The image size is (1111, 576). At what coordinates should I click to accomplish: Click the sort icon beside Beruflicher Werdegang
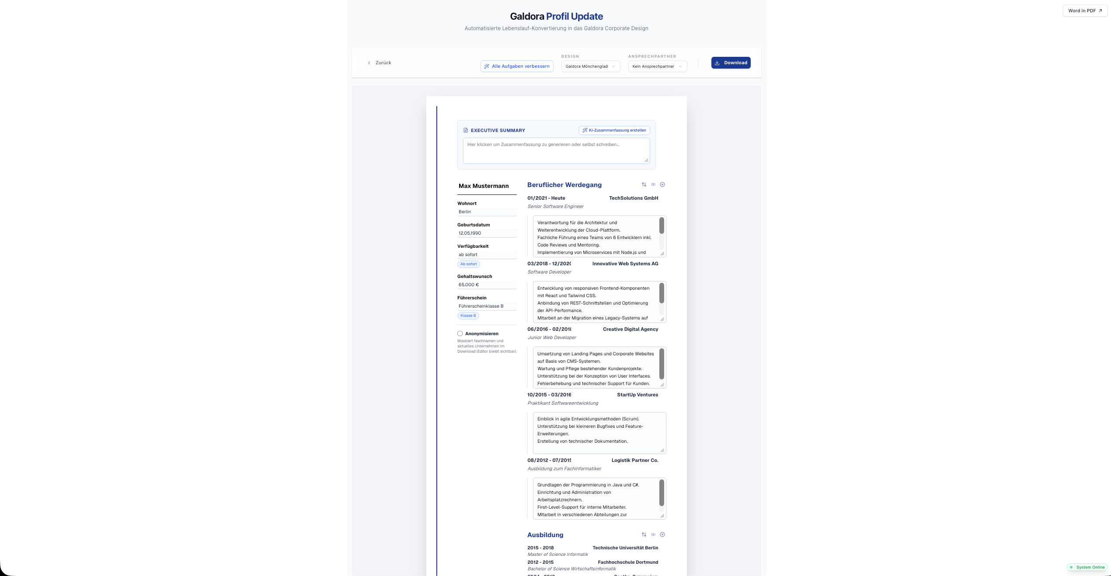pos(644,184)
